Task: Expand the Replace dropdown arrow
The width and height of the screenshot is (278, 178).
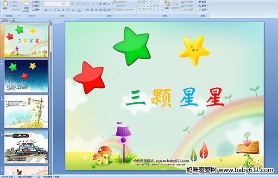Action: 207,6
